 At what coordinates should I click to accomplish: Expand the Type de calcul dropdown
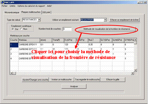click(39, 20)
